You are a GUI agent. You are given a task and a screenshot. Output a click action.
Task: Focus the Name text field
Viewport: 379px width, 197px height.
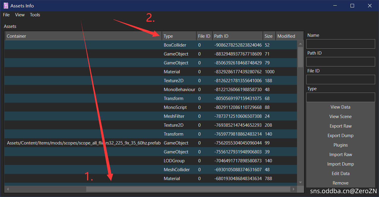(x=340, y=44)
